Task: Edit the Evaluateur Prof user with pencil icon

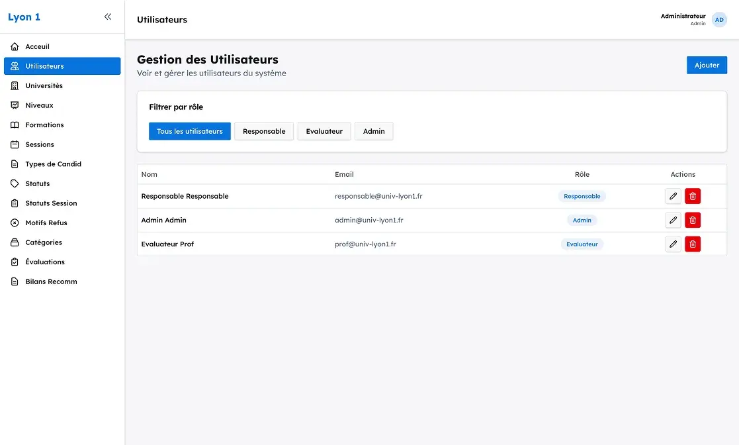Action: click(673, 244)
